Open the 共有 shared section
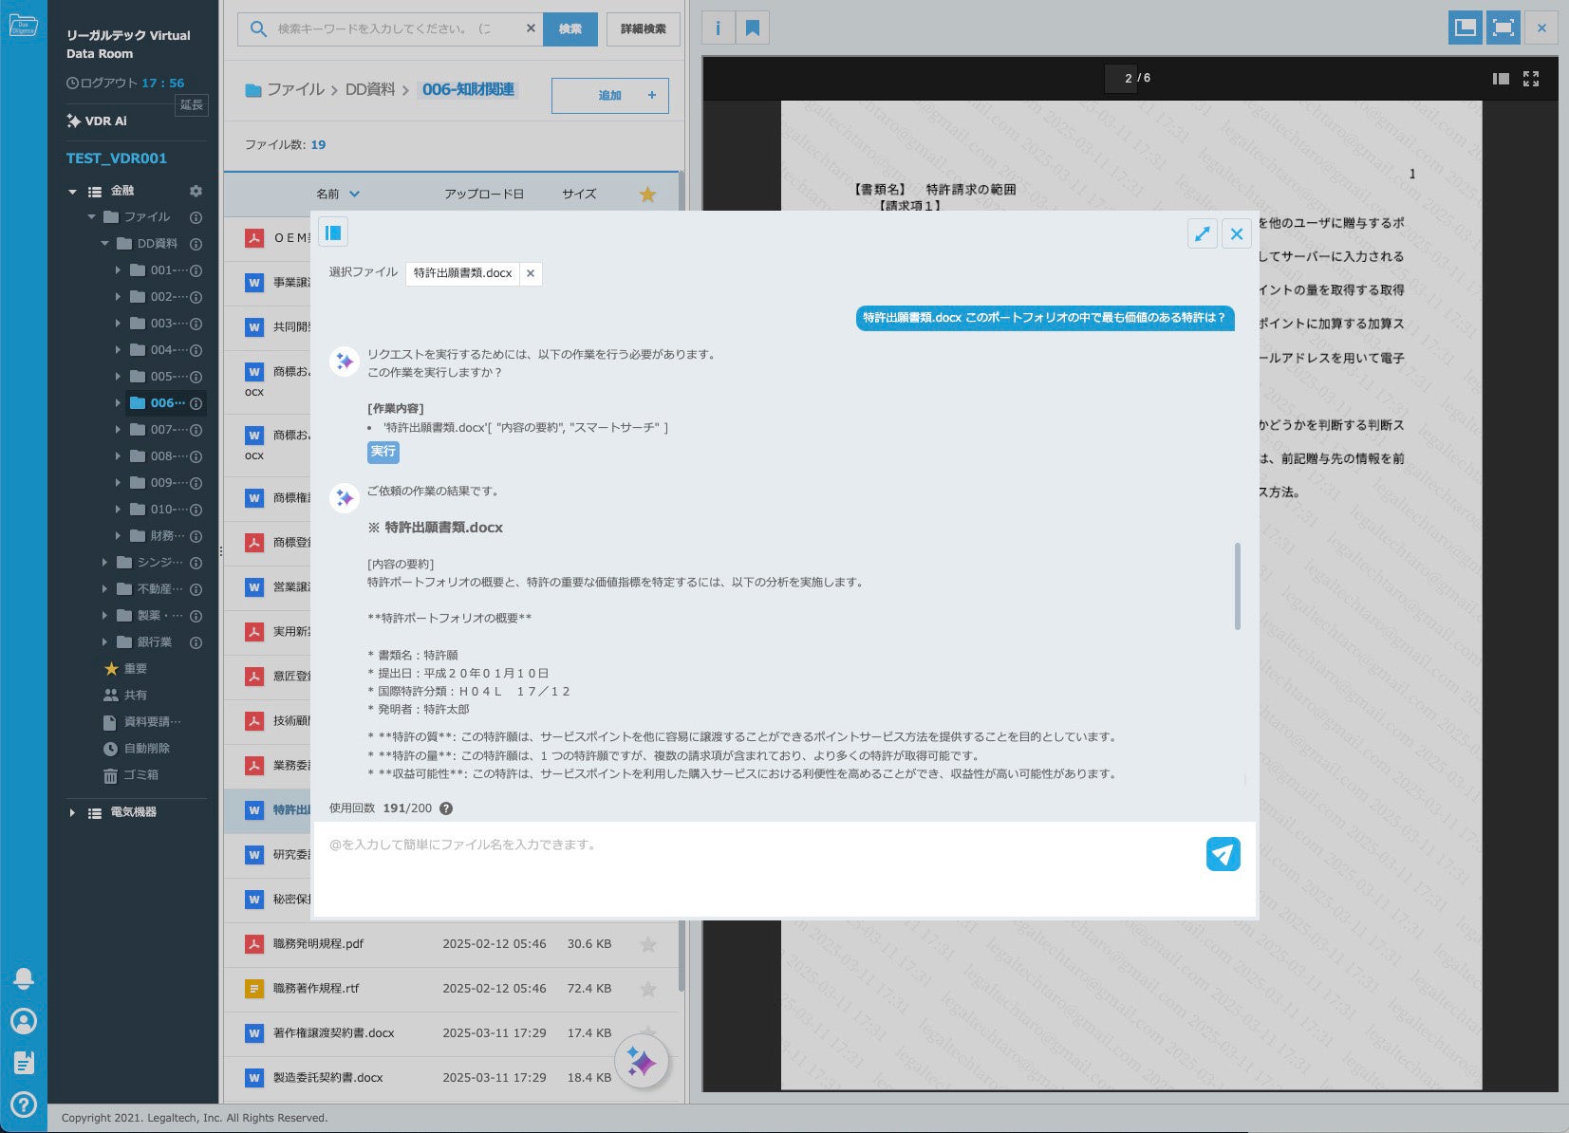This screenshot has width=1569, height=1133. (x=126, y=696)
